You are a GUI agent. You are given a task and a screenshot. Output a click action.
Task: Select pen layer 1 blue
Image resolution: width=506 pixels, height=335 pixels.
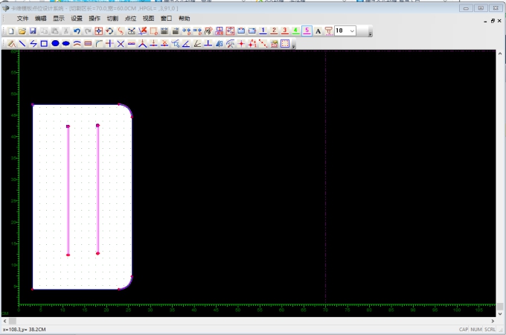point(263,31)
